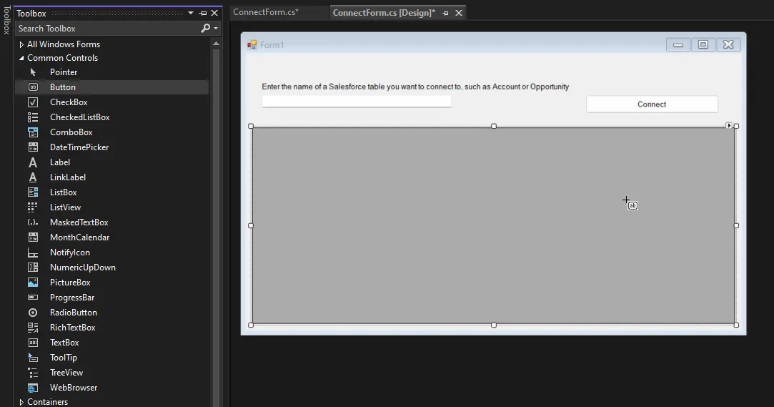Pin the Toolbox panel with auto-hide icon

coord(203,14)
